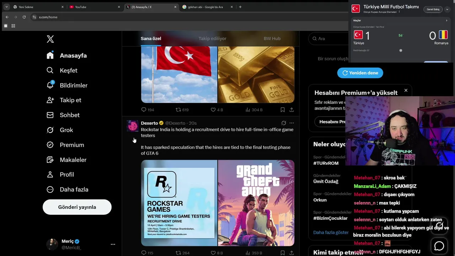Screen dimensions: 455x256
Task: Open Keşfet explore search
Action: (62, 70)
